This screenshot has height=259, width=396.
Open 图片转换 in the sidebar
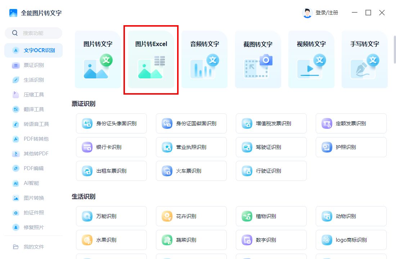pyautogui.click(x=33, y=197)
